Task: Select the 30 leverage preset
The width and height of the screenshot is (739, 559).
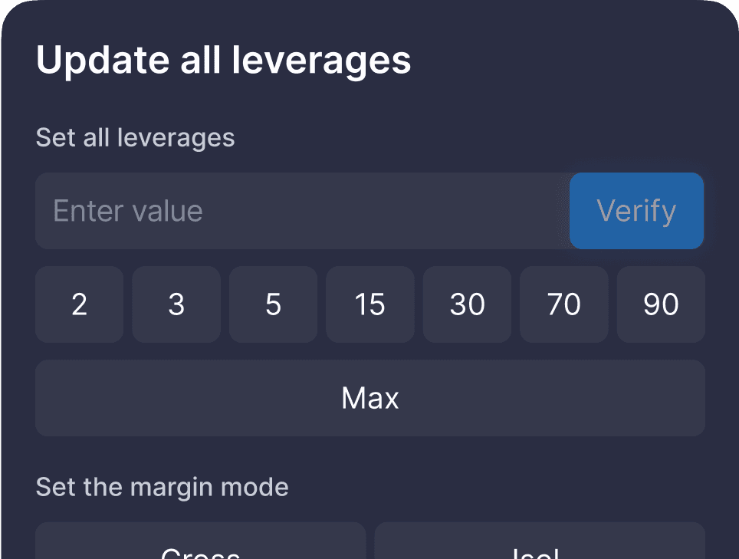Action: 467,304
